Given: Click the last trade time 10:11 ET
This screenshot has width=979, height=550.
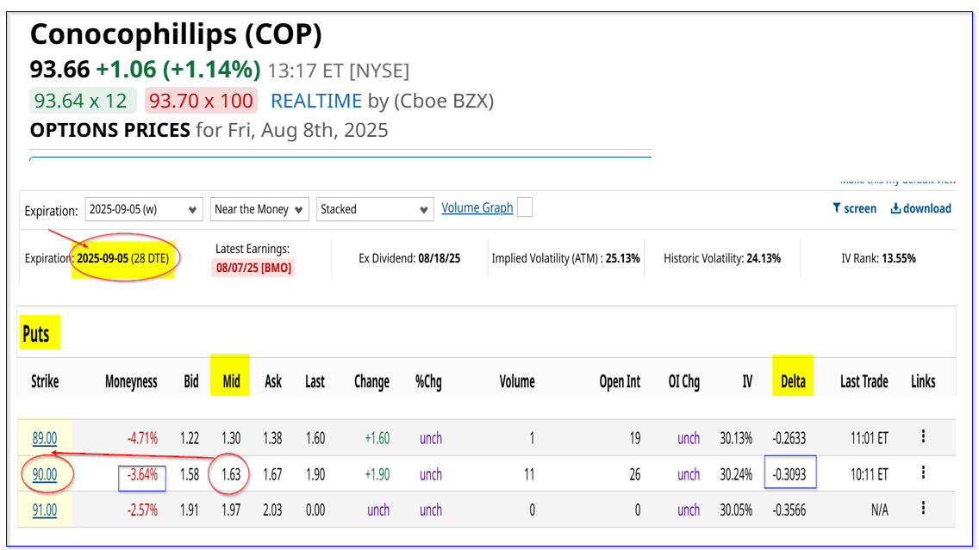Looking at the screenshot, I should (x=869, y=474).
